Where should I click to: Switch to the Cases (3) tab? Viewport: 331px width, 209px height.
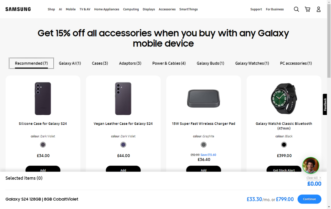tap(100, 63)
